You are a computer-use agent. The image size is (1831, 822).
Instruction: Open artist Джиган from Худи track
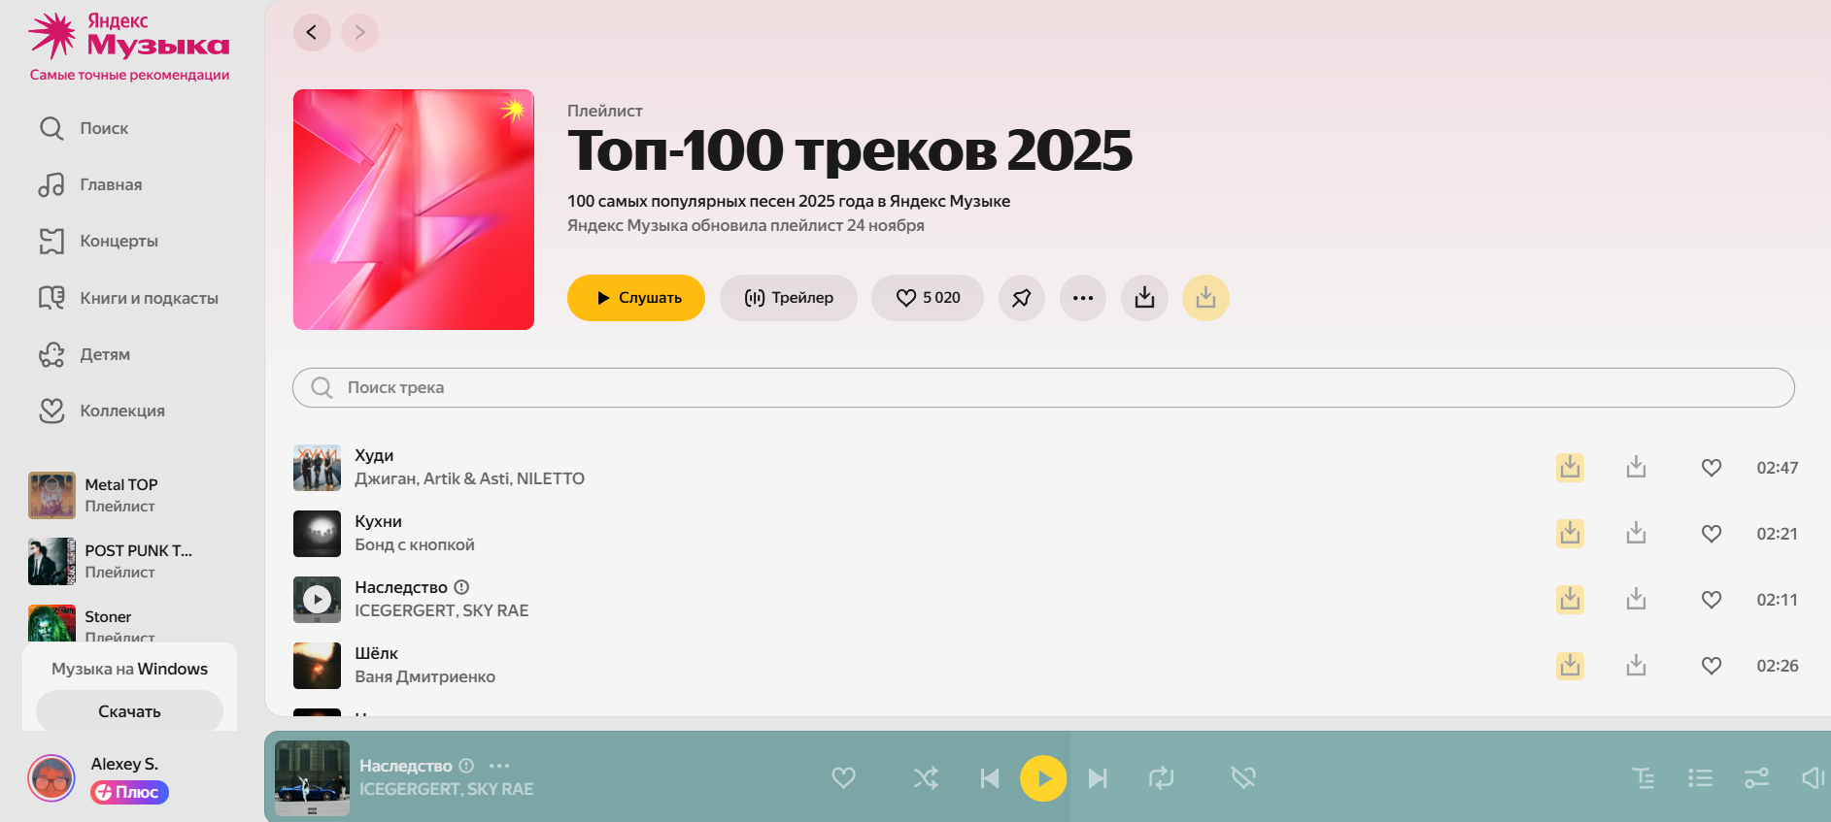tap(386, 478)
